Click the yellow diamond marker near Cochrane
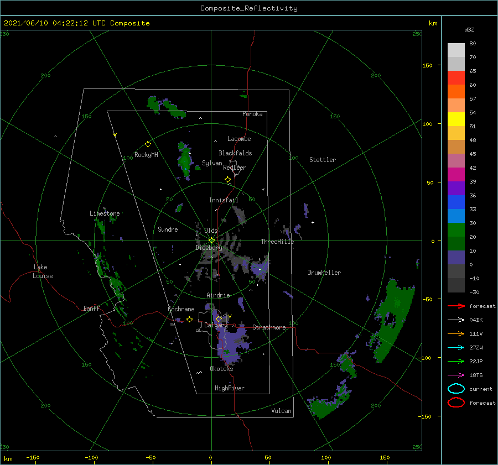 [x=189, y=320]
